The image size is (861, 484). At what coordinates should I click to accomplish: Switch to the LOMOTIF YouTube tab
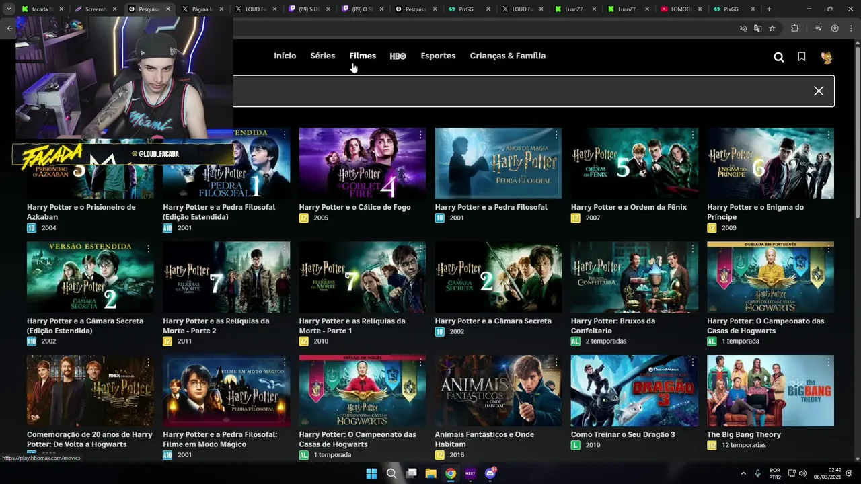click(x=681, y=9)
